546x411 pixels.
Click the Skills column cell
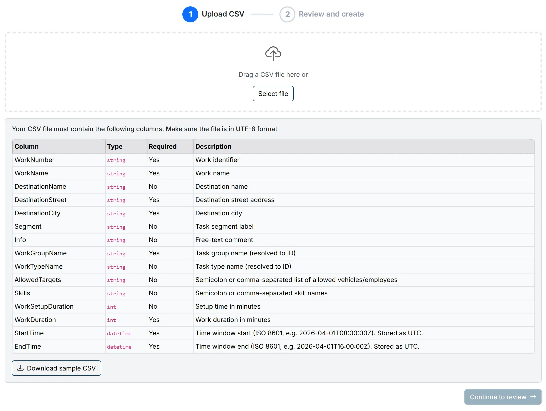59,293
